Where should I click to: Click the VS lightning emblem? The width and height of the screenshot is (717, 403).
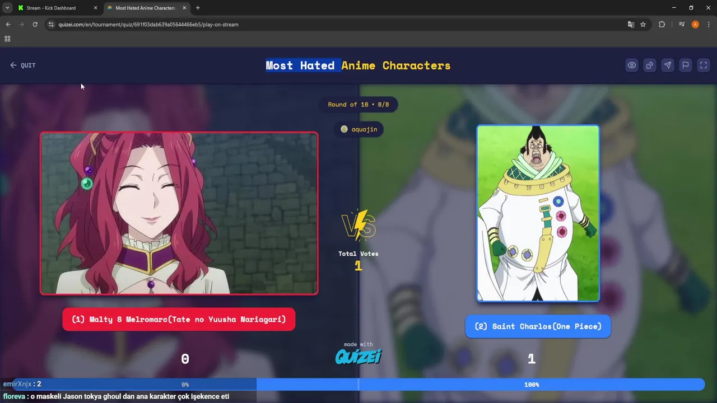click(358, 224)
